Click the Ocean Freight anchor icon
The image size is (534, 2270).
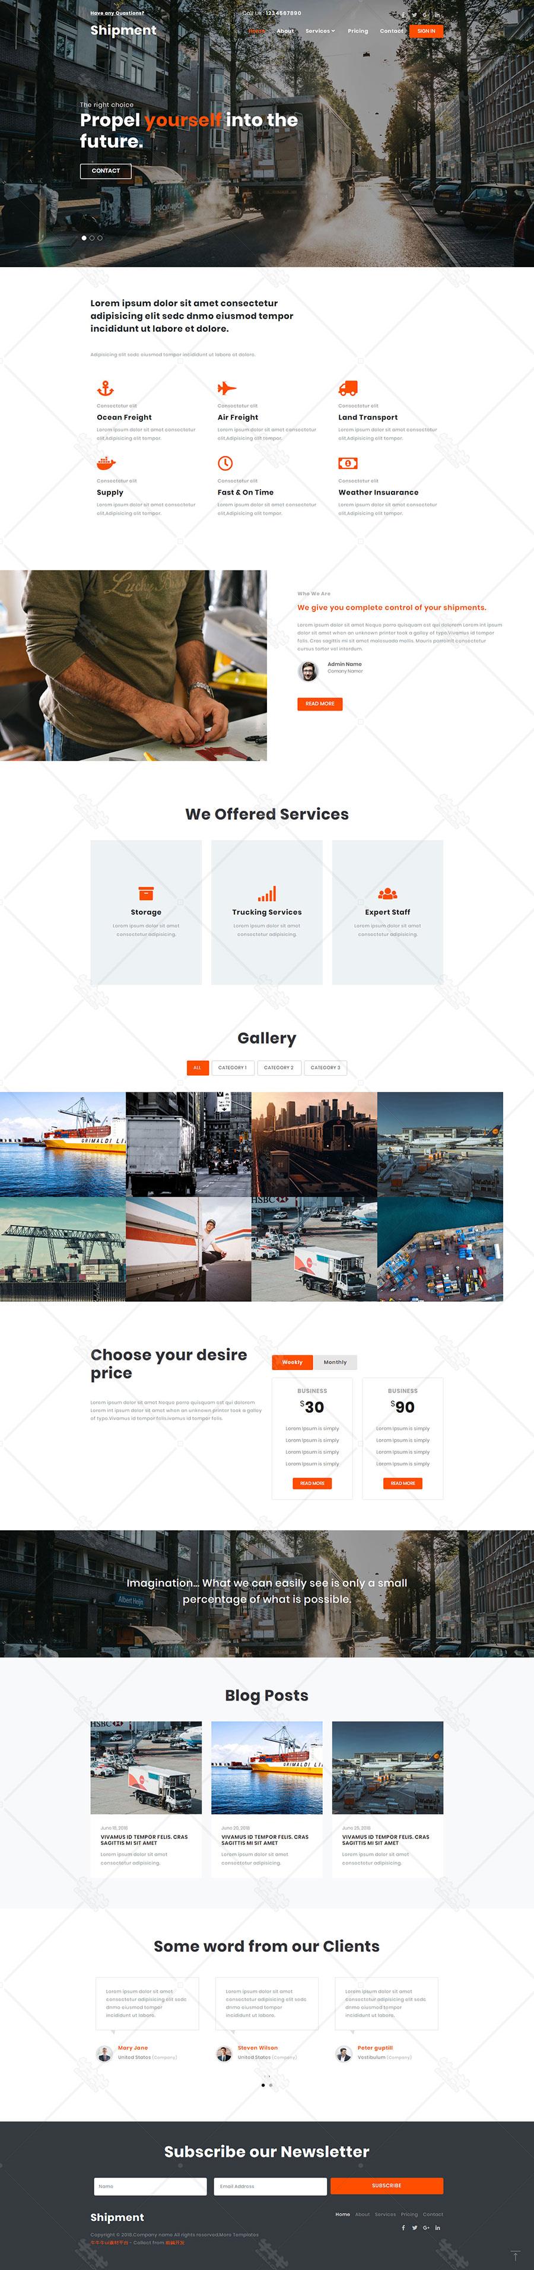pyautogui.click(x=105, y=388)
